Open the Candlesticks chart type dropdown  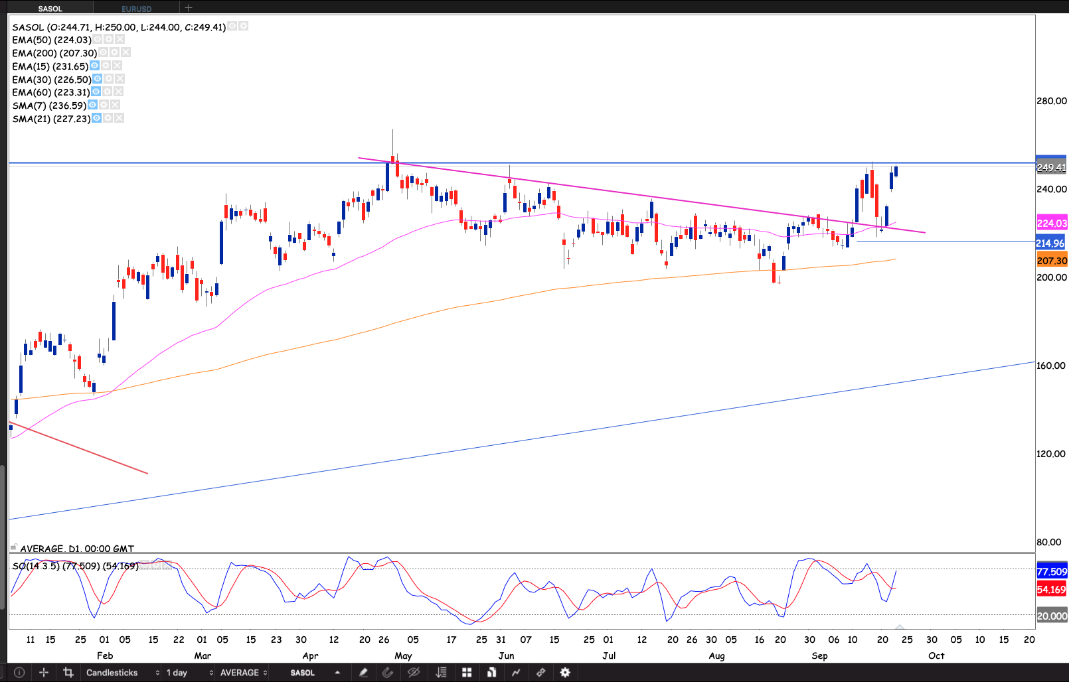122,672
